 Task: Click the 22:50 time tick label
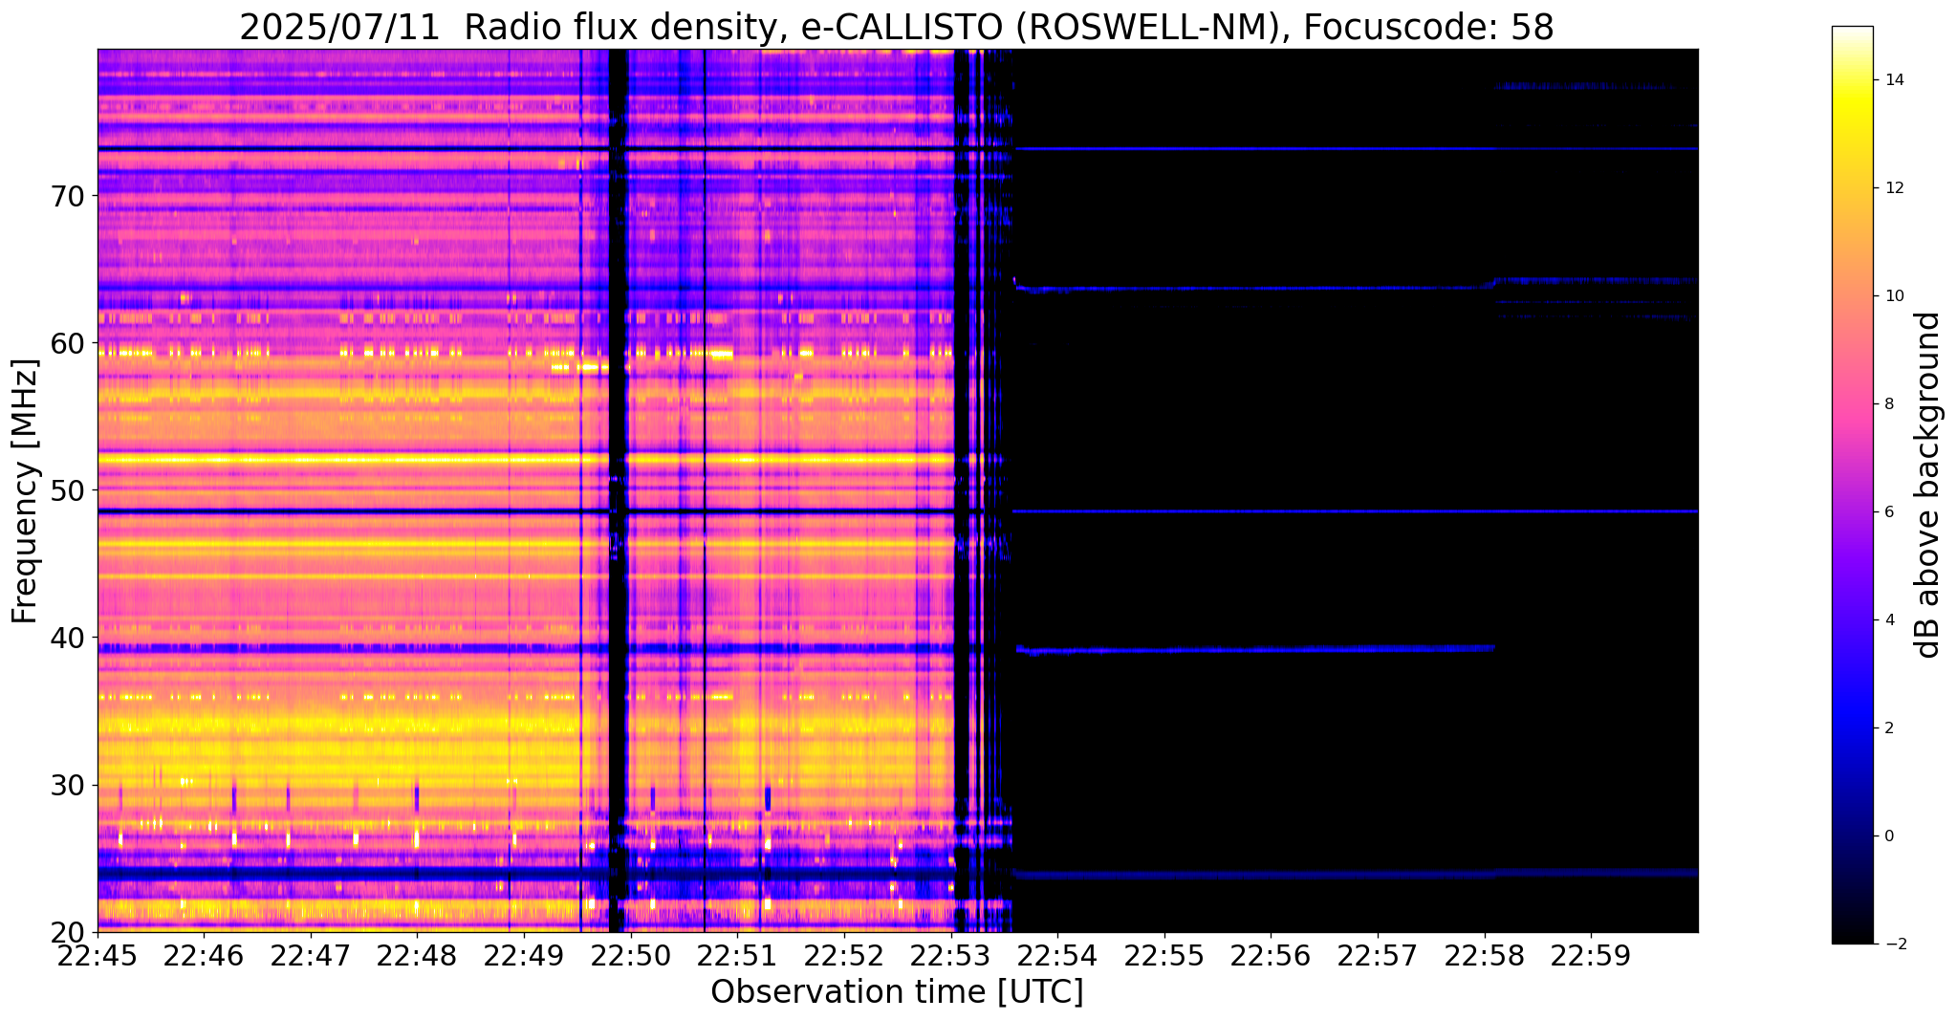(x=631, y=955)
